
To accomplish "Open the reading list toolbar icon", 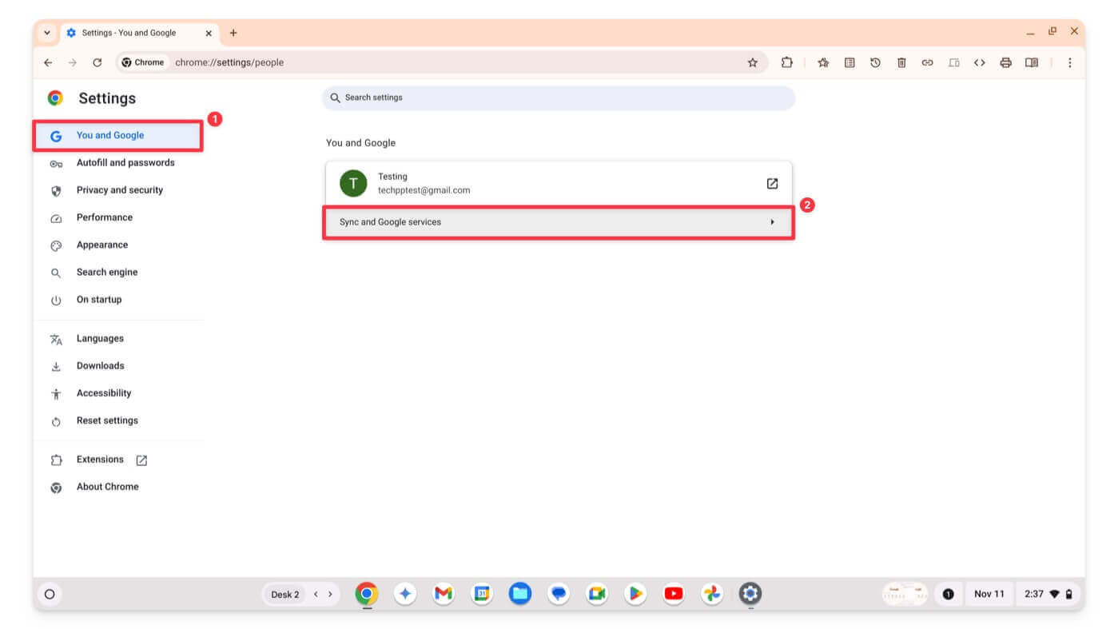I will tap(849, 62).
